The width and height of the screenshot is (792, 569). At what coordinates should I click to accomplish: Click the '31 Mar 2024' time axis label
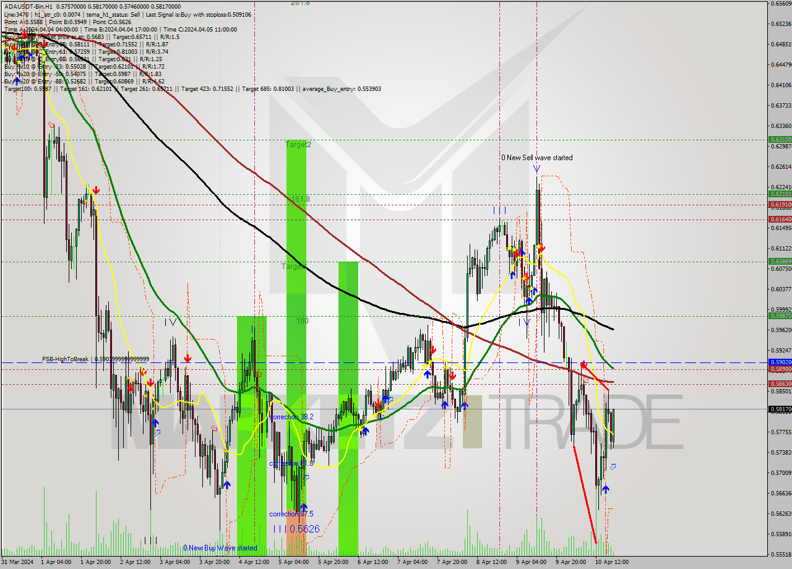18,562
